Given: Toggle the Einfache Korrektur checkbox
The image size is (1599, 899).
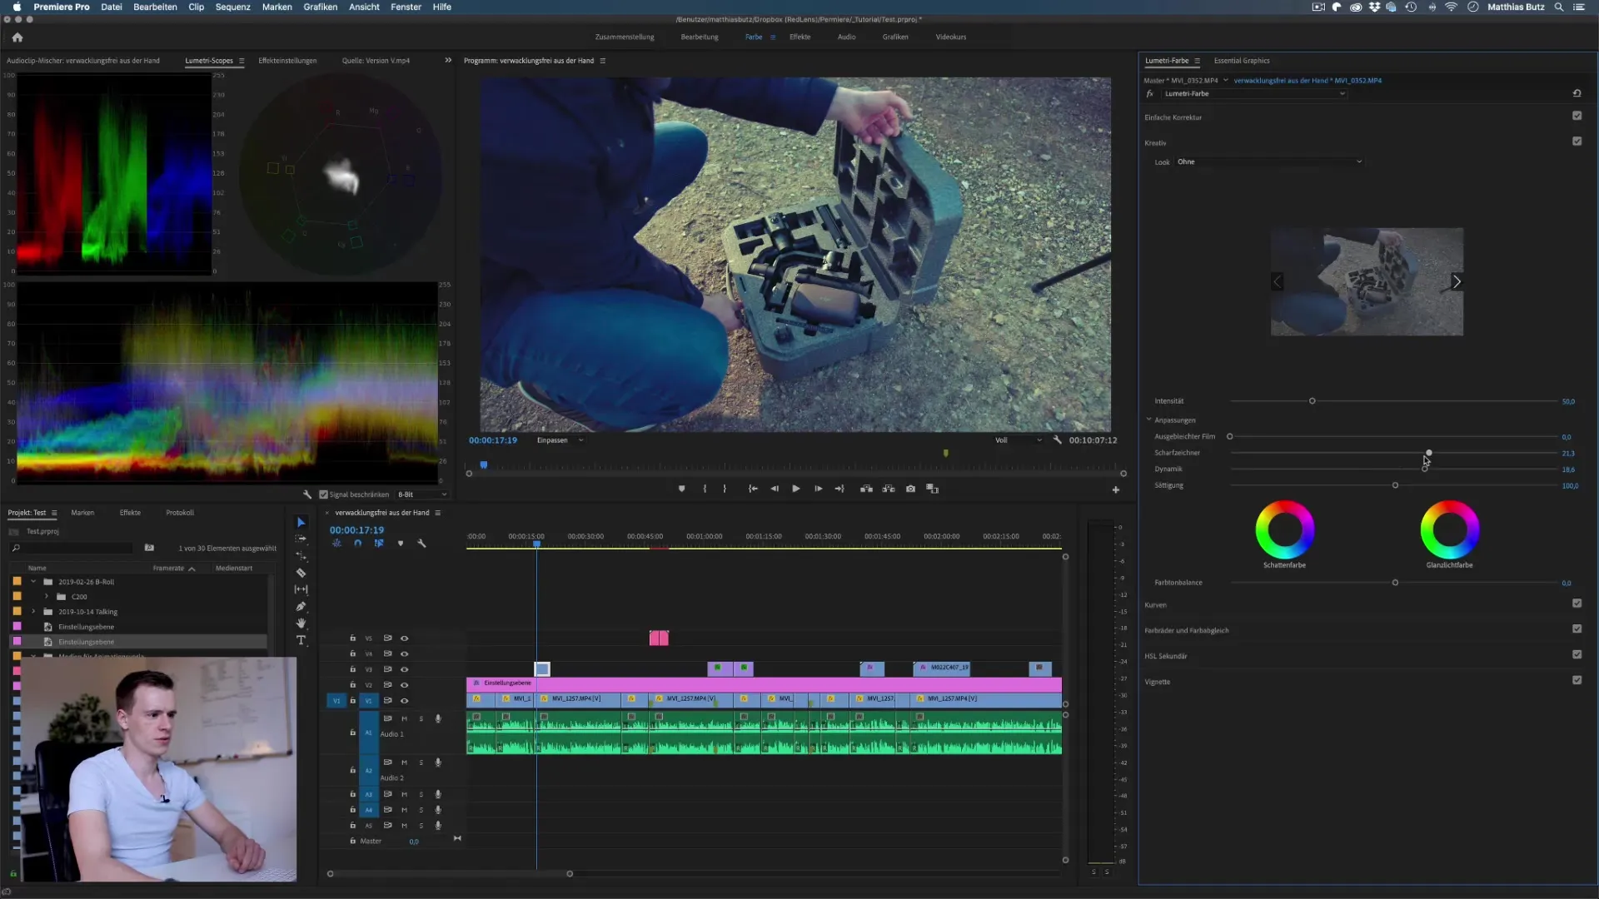Looking at the screenshot, I should (x=1577, y=116).
